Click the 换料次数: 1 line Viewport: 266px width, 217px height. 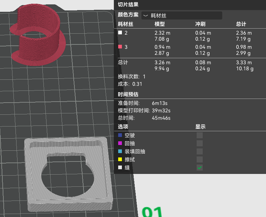point(132,77)
